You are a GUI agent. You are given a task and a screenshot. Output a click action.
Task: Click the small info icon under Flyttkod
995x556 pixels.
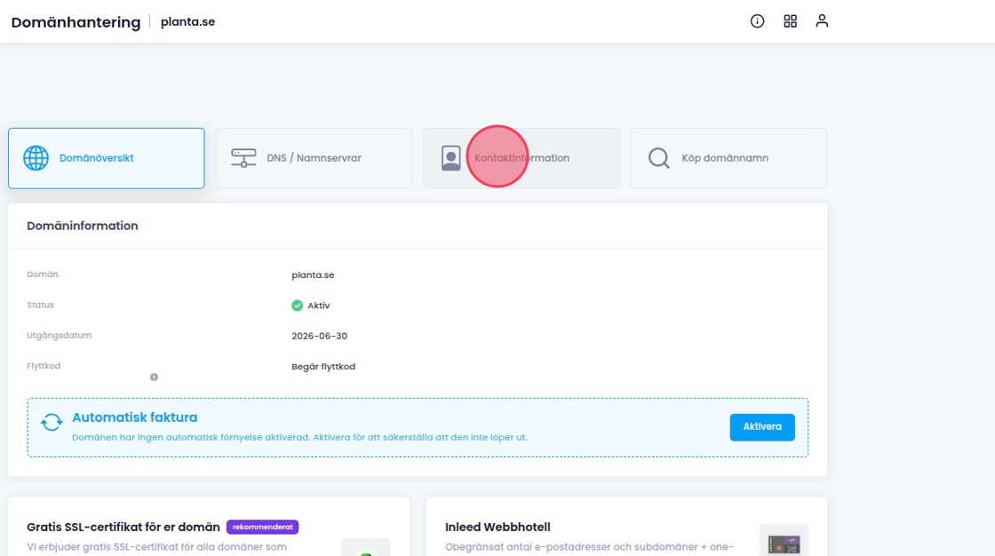(x=154, y=377)
